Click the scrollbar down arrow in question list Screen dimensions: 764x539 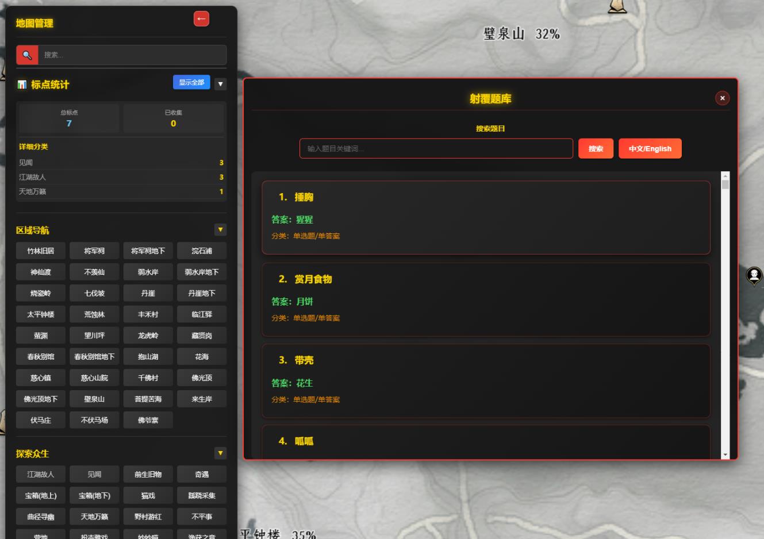pyautogui.click(x=725, y=455)
